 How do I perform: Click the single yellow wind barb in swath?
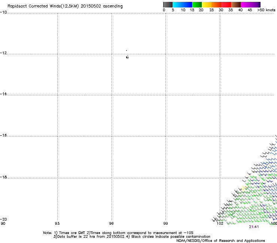[x=244, y=188]
